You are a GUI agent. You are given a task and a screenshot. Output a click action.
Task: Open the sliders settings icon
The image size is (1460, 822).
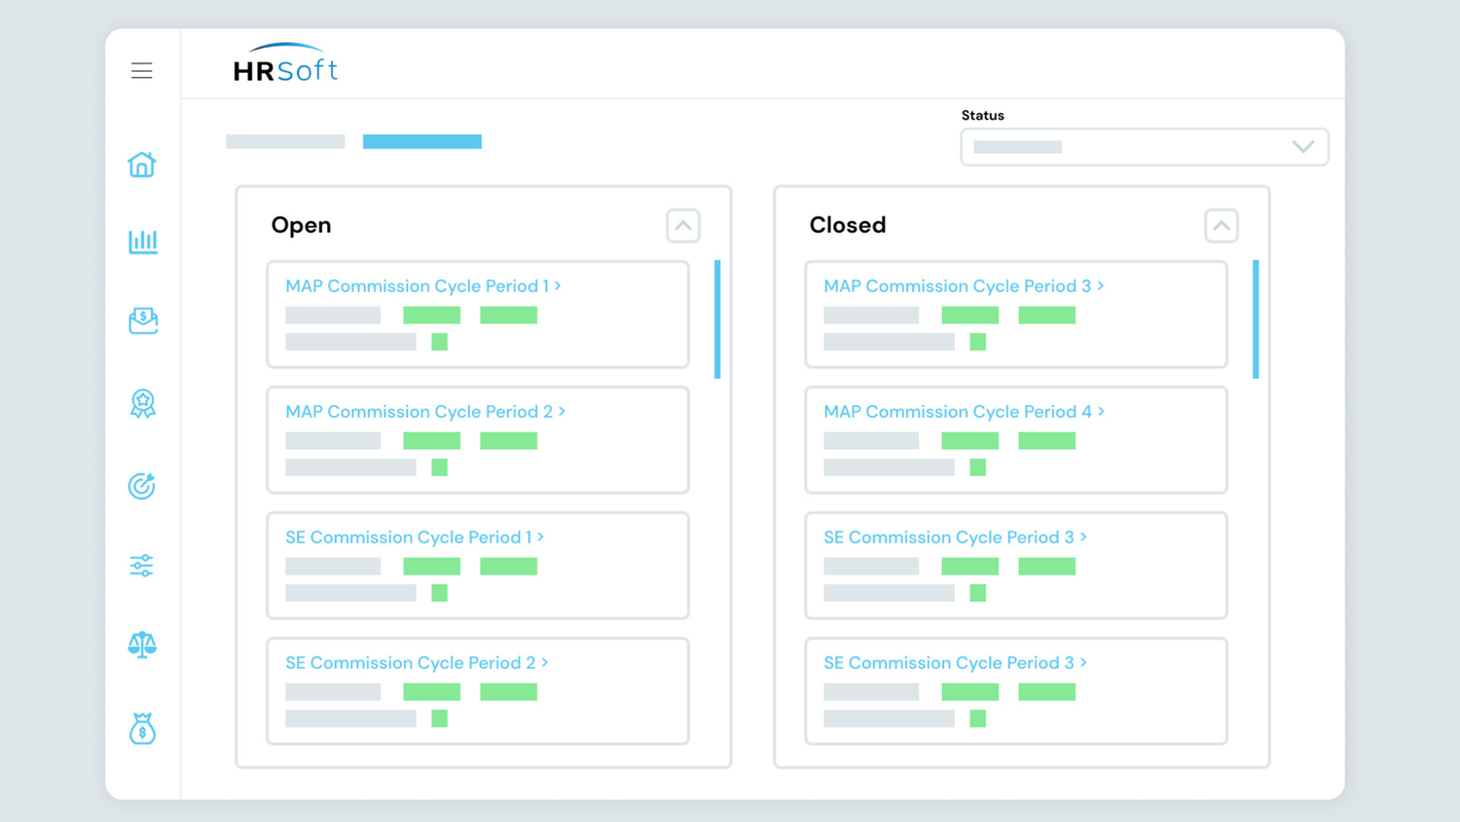pyautogui.click(x=142, y=565)
